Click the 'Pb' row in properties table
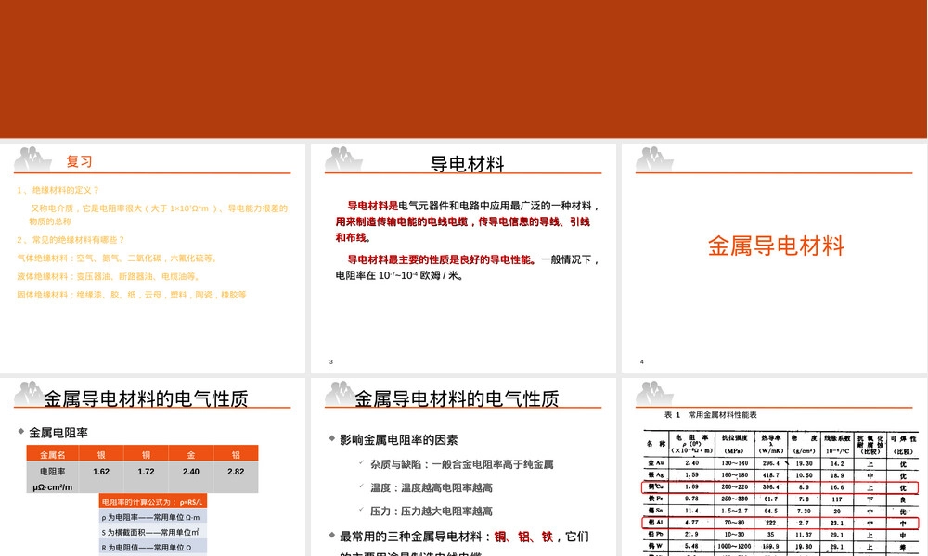 pyautogui.click(x=781, y=534)
